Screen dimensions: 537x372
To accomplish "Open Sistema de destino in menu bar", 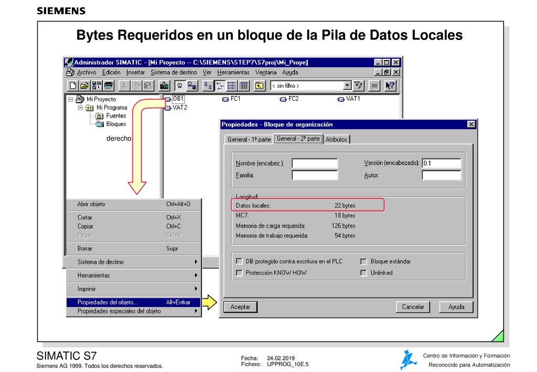I will (174, 72).
